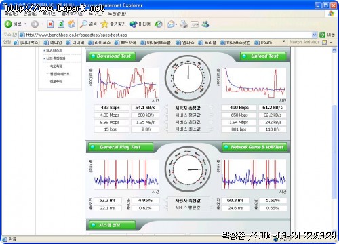Open the Search (검색) magnifier
The height and width of the screenshot is (244, 339).
(x=88, y=24)
